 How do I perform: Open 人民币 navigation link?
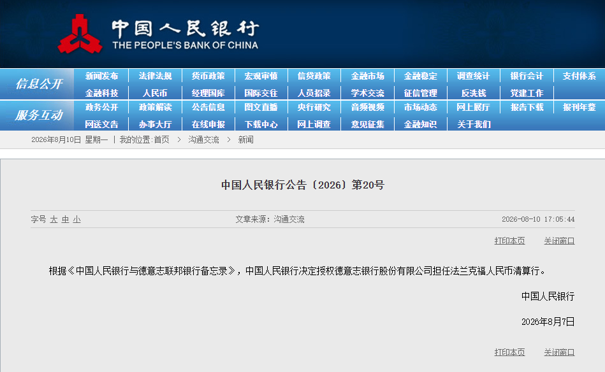[x=155, y=93]
